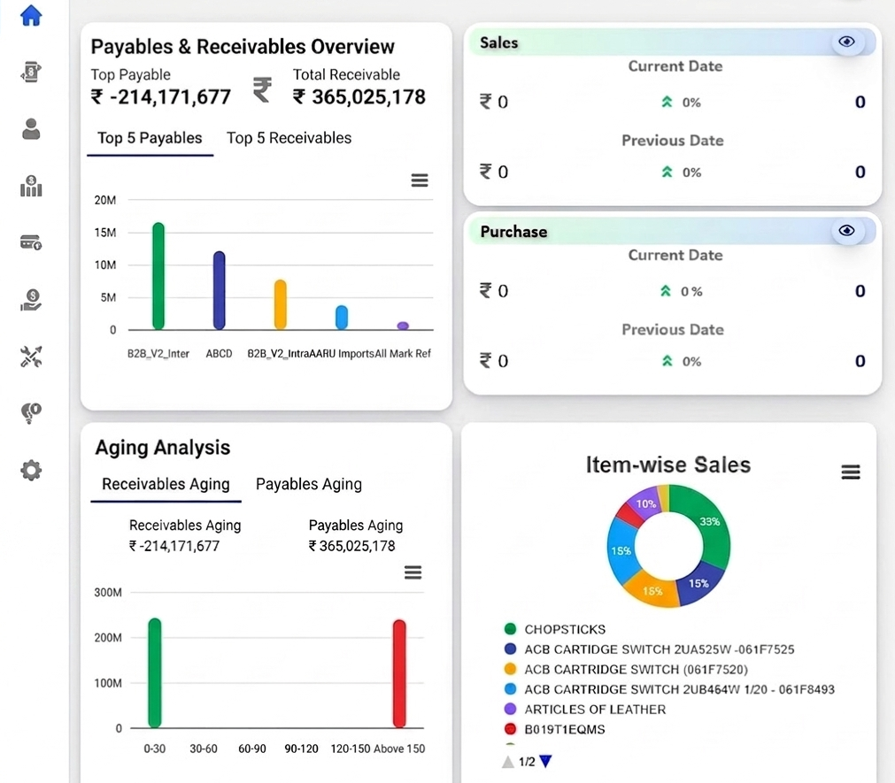Go to next legend page arrow
The image size is (895, 783).
(545, 762)
